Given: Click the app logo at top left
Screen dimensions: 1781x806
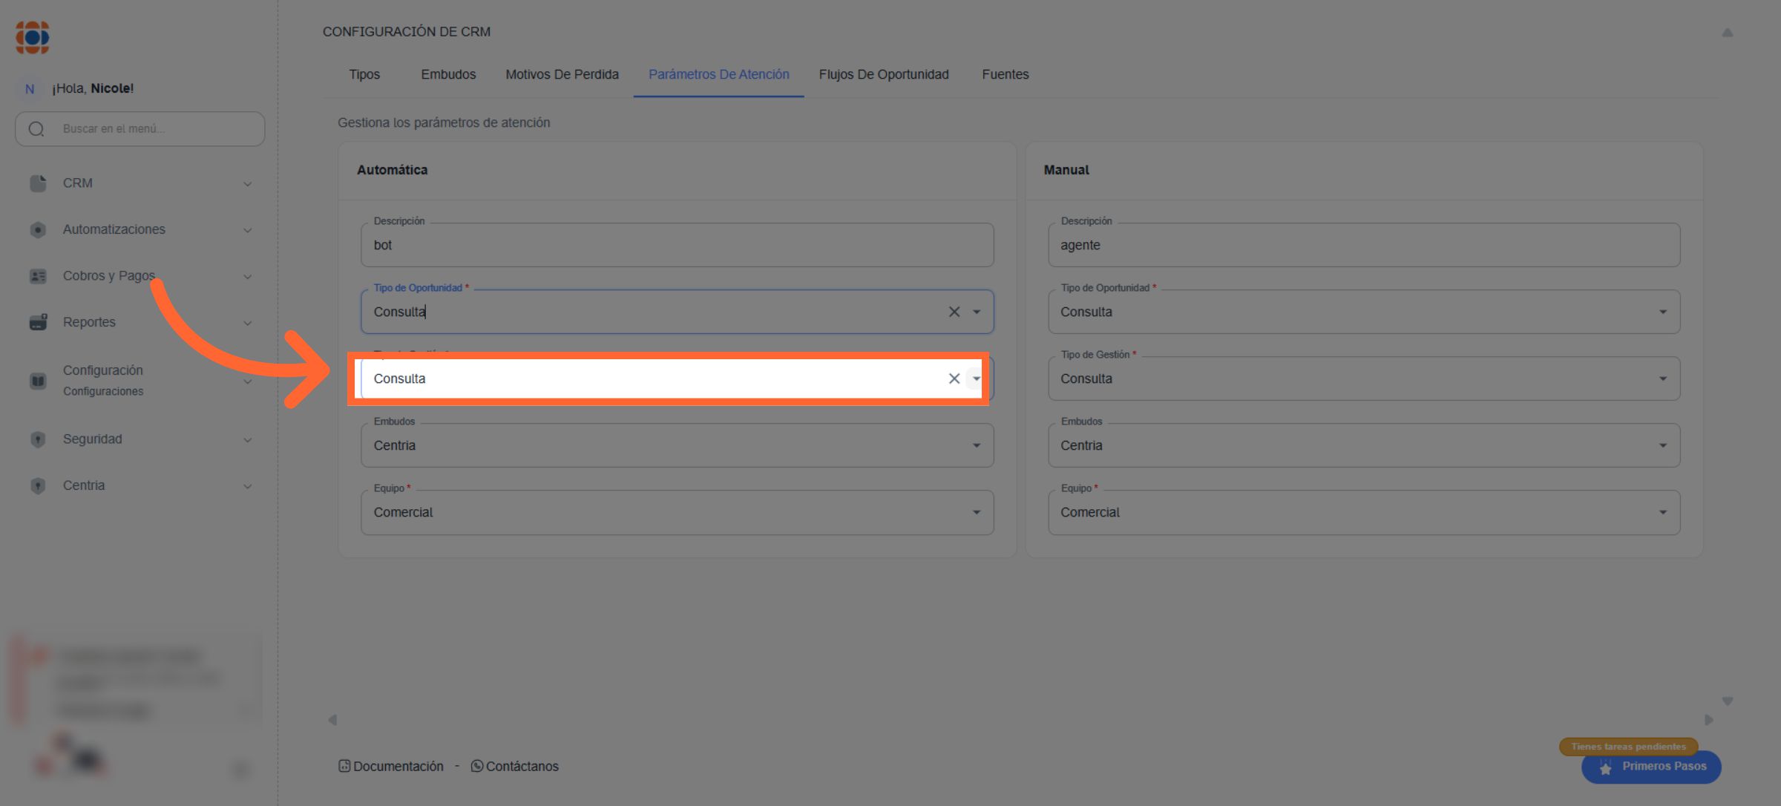Looking at the screenshot, I should [33, 37].
